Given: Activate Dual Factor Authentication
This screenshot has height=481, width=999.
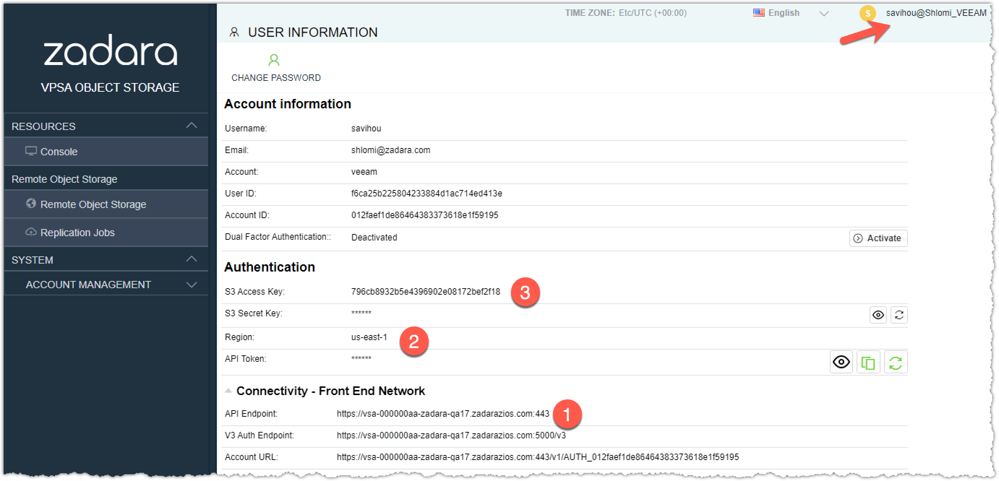Looking at the screenshot, I should pos(878,238).
